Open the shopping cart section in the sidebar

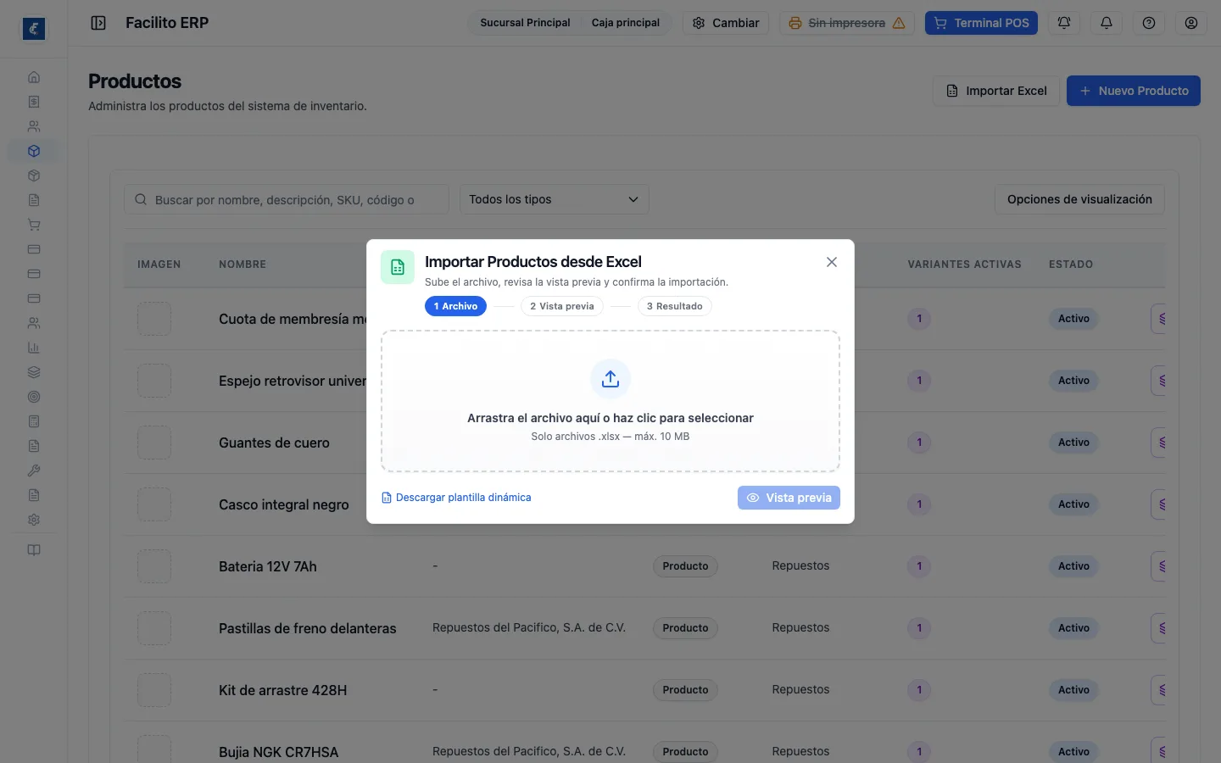[x=34, y=225]
